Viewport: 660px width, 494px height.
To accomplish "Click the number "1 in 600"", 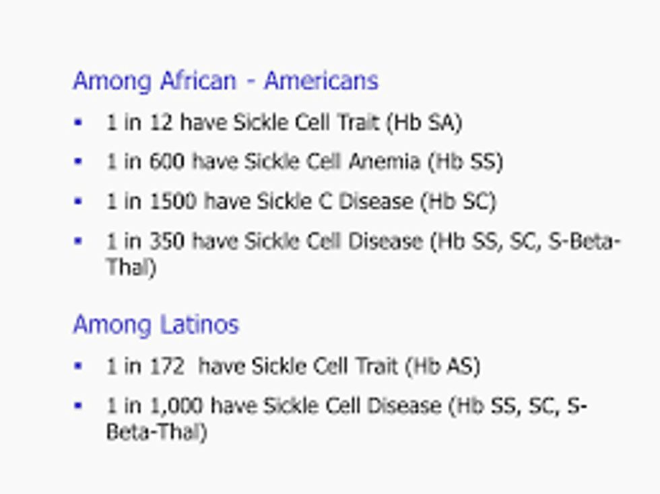I will (x=145, y=162).
